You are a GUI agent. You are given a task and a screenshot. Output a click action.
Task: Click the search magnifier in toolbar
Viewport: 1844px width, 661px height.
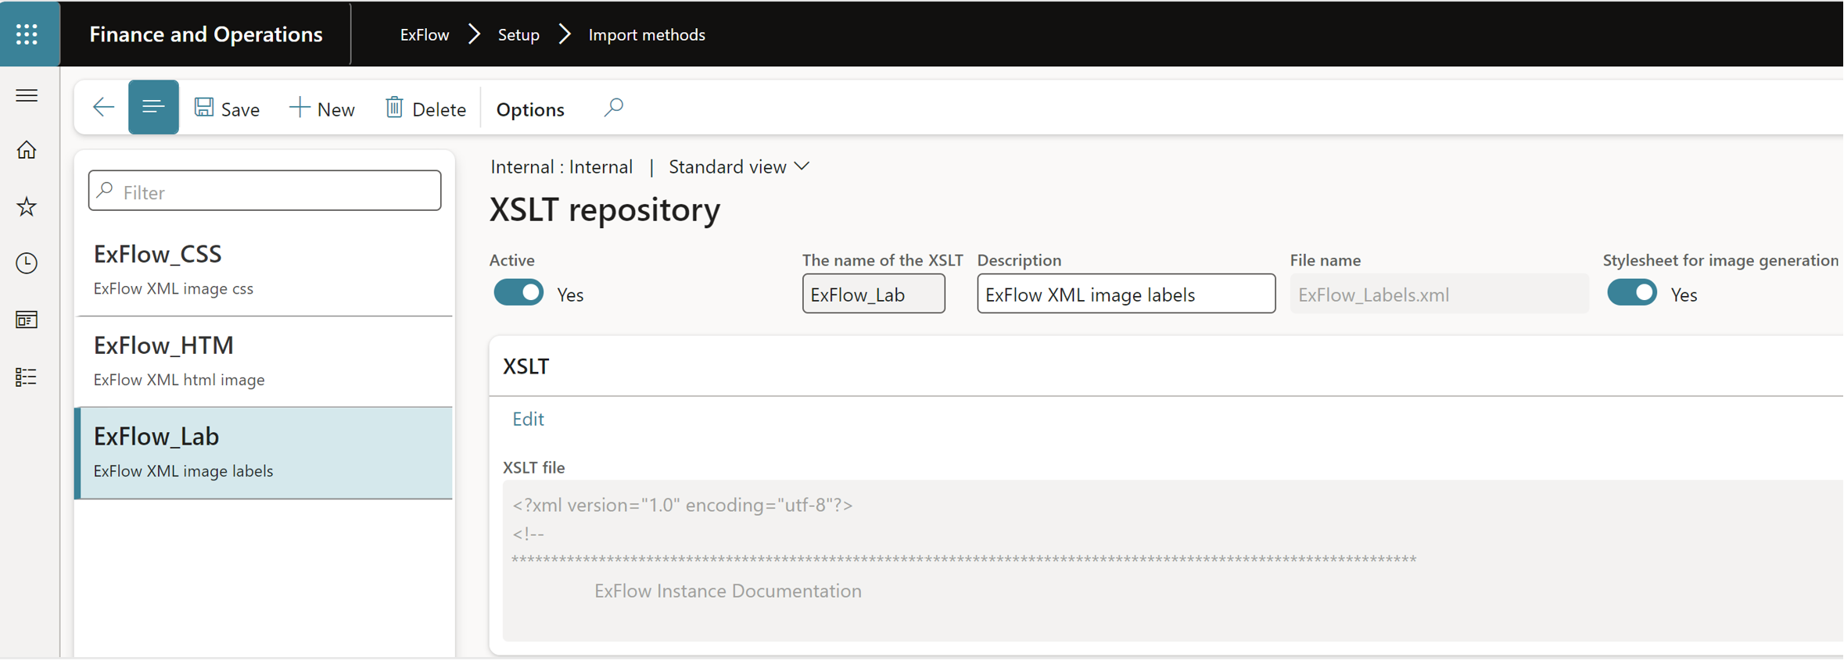tap(614, 107)
